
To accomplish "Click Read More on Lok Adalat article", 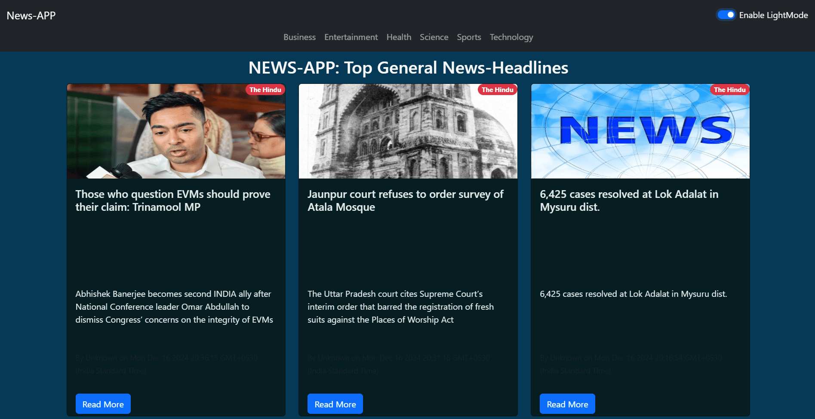I will pyautogui.click(x=567, y=404).
